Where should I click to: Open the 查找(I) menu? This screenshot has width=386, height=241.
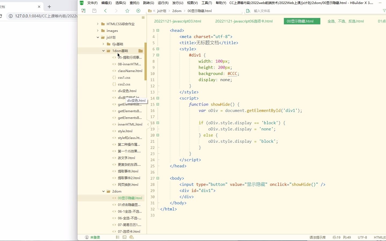[134, 3]
